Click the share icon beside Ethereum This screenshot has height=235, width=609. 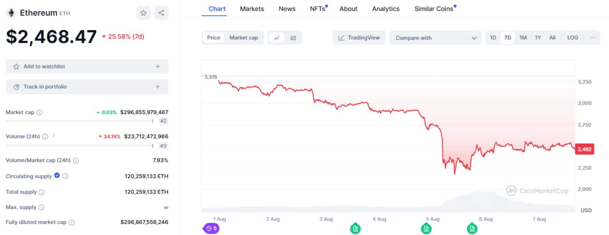161,13
